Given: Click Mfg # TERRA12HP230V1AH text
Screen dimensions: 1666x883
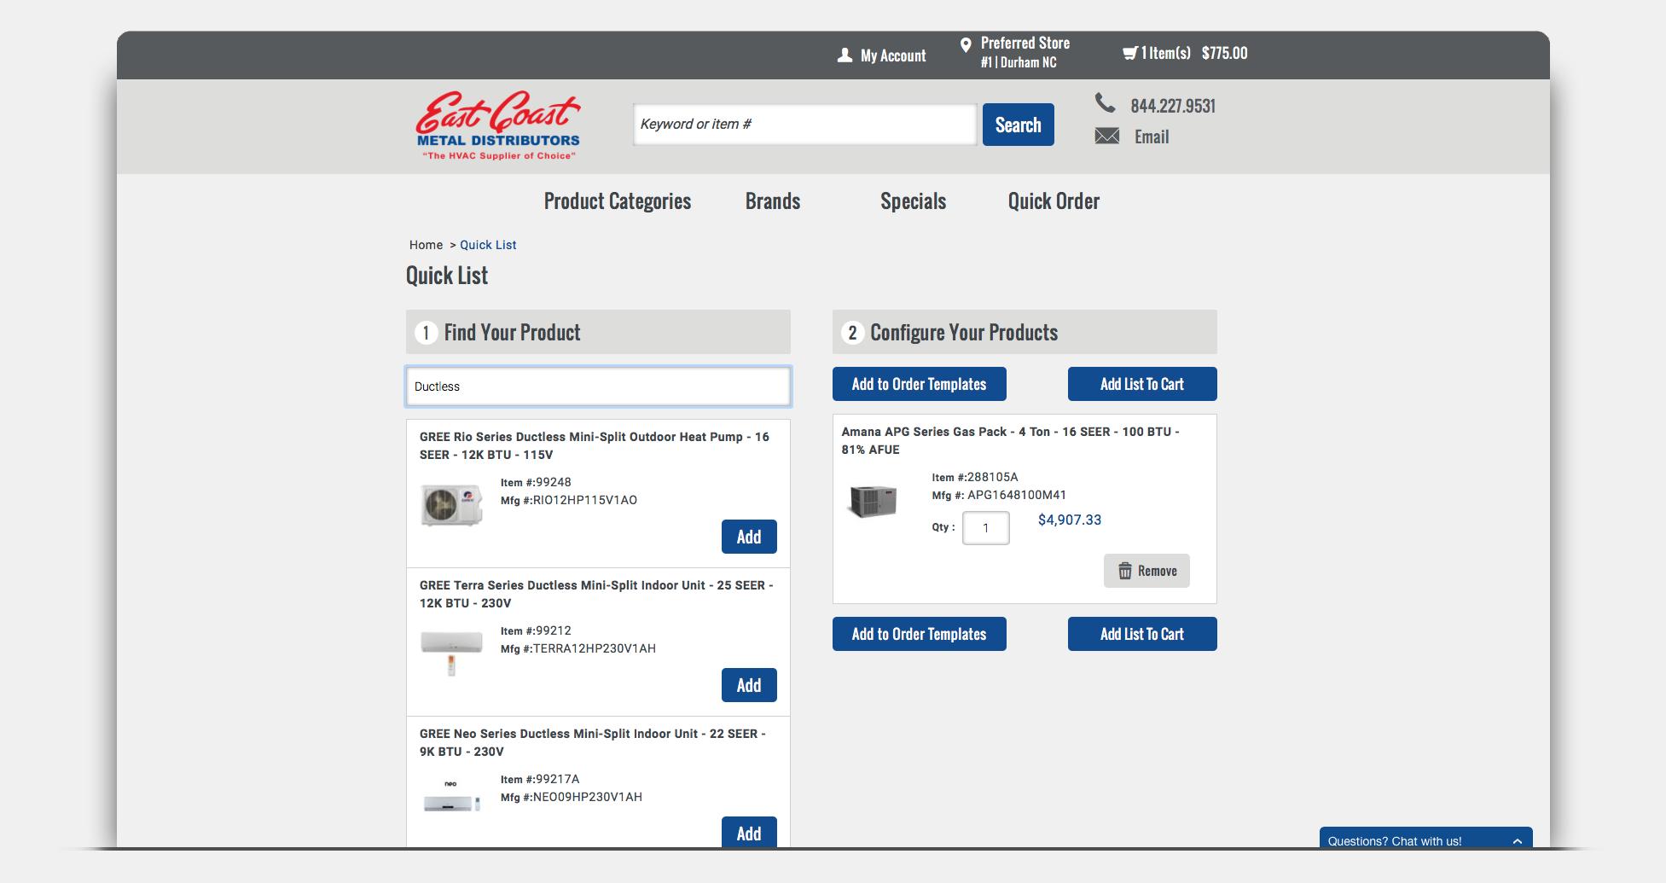Looking at the screenshot, I should point(578,648).
